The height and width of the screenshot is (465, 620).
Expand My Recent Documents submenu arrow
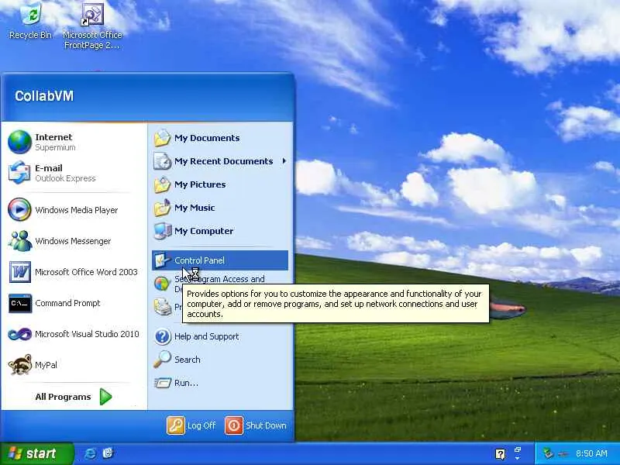point(284,161)
